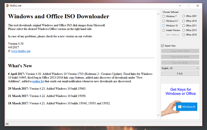The height and width of the screenshot is (130, 207).
Task: Select Office 2013 radio button
Action: [x=184, y=30]
